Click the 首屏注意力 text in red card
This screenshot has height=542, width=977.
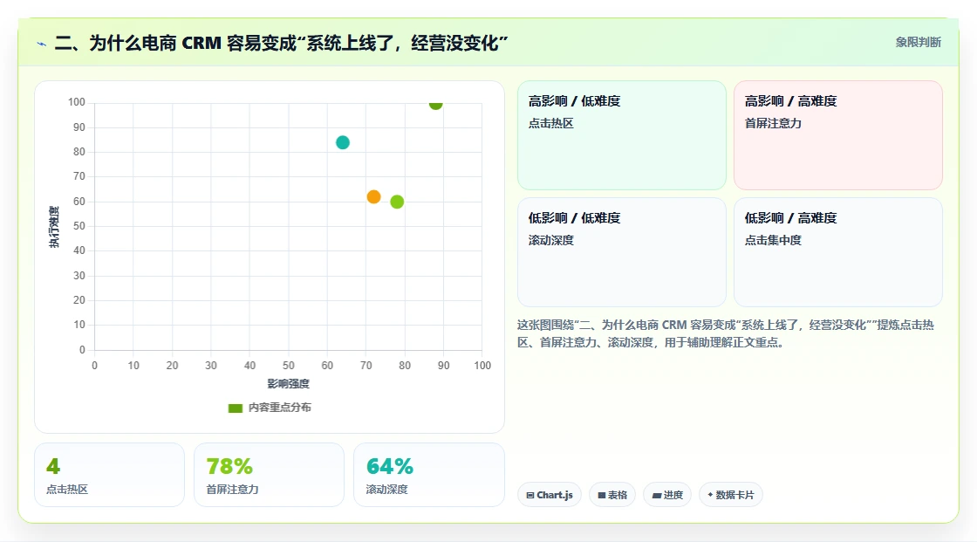(x=773, y=123)
